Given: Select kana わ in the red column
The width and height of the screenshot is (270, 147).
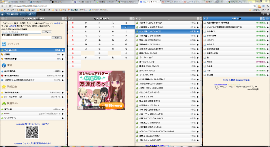Looking at the screenshot, I should (73, 62).
